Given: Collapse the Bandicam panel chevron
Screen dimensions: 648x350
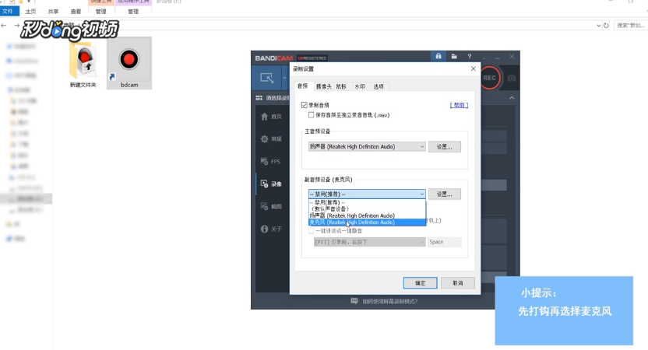Looking at the screenshot, I should coord(512,98).
